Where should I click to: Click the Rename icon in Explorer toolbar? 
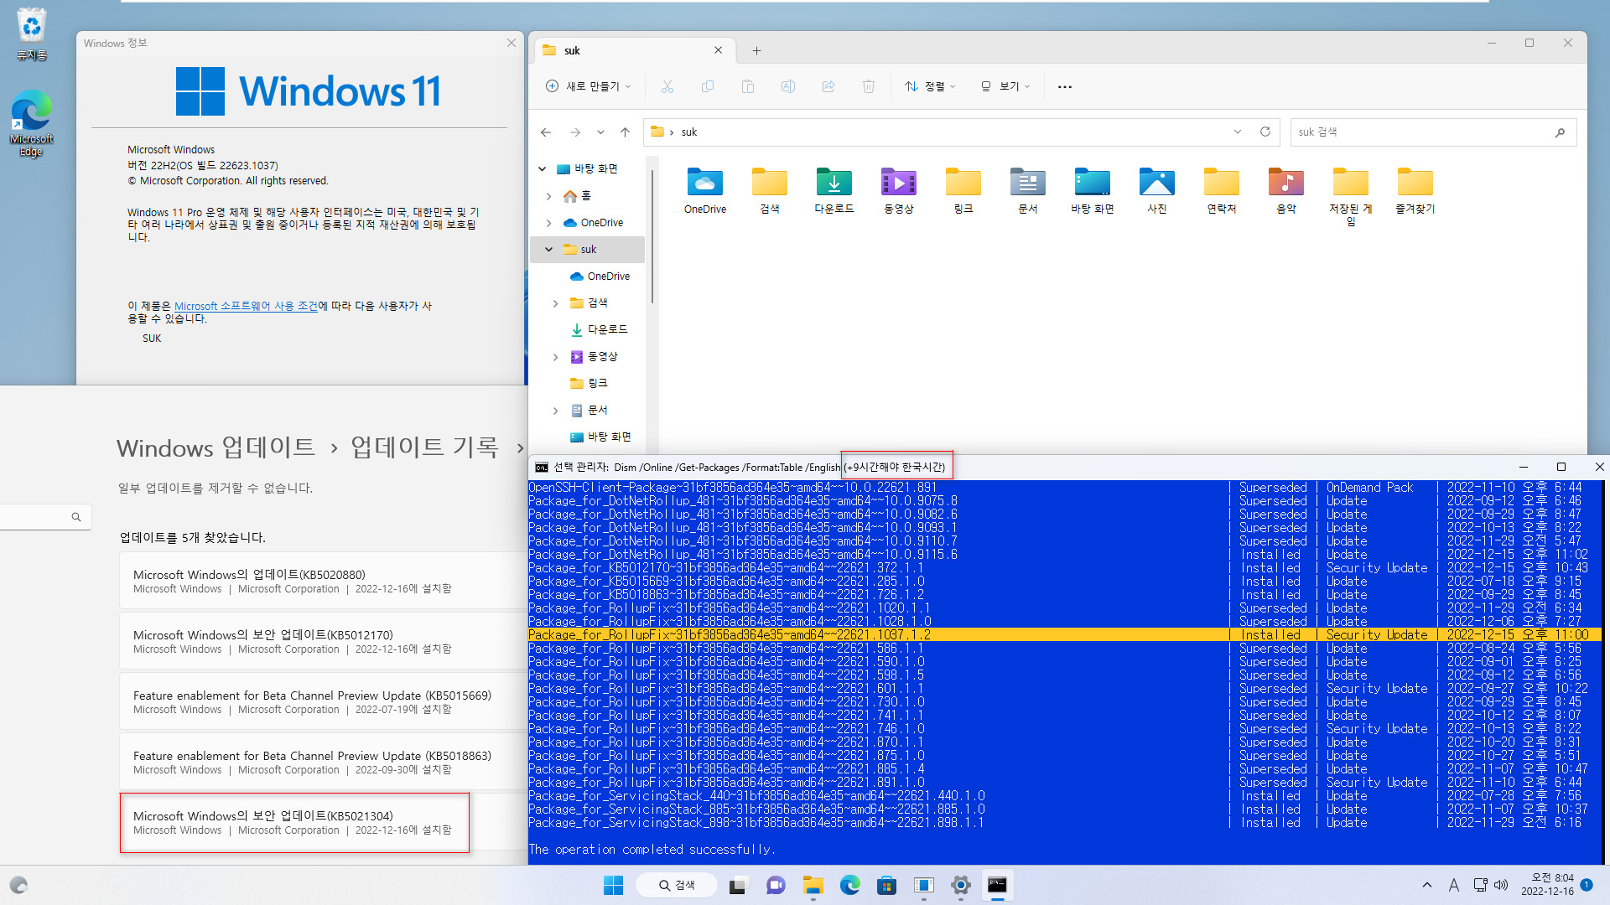coord(788,86)
